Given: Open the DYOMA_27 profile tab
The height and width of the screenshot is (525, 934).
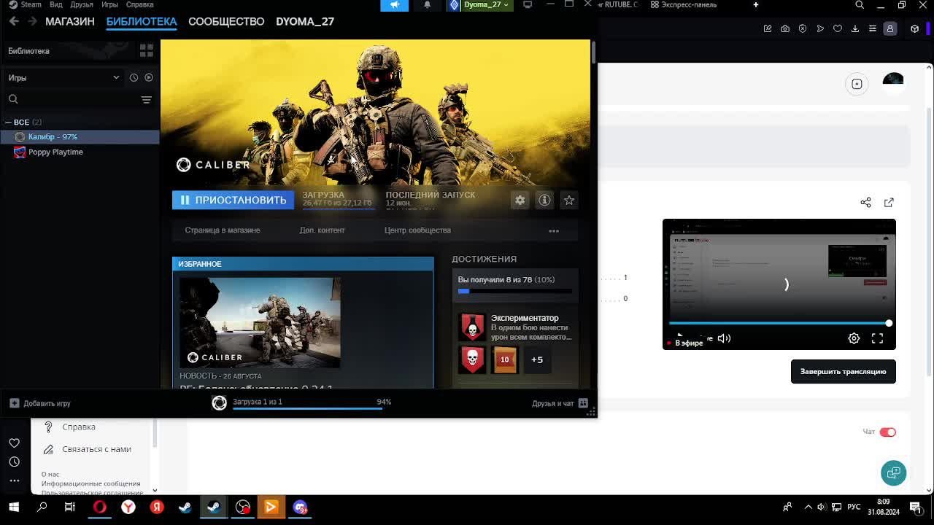Looking at the screenshot, I should [x=305, y=21].
